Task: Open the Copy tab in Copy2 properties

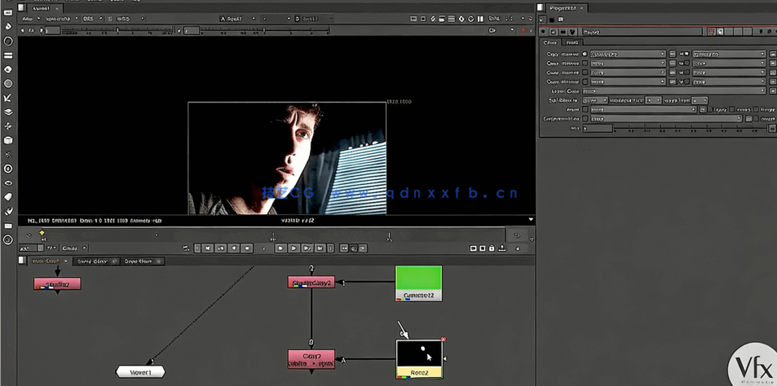Action: (x=551, y=42)
